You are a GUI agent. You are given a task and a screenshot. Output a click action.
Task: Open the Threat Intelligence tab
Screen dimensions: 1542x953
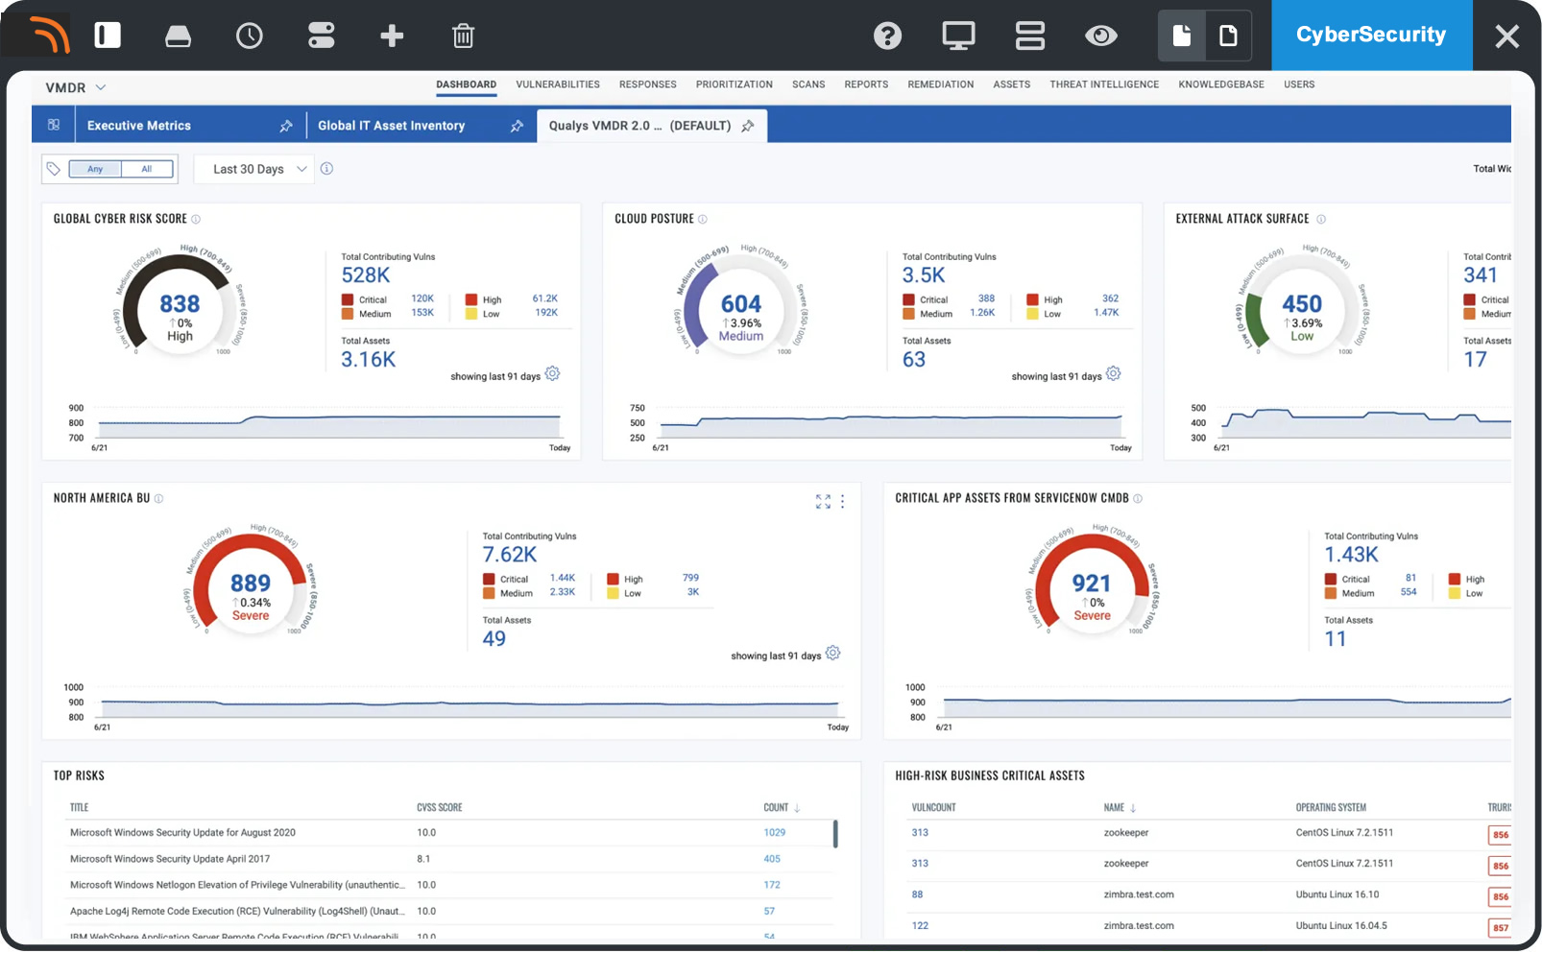pos(1104,84)
